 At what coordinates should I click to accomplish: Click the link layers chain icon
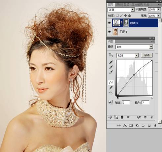pos(118,126)
